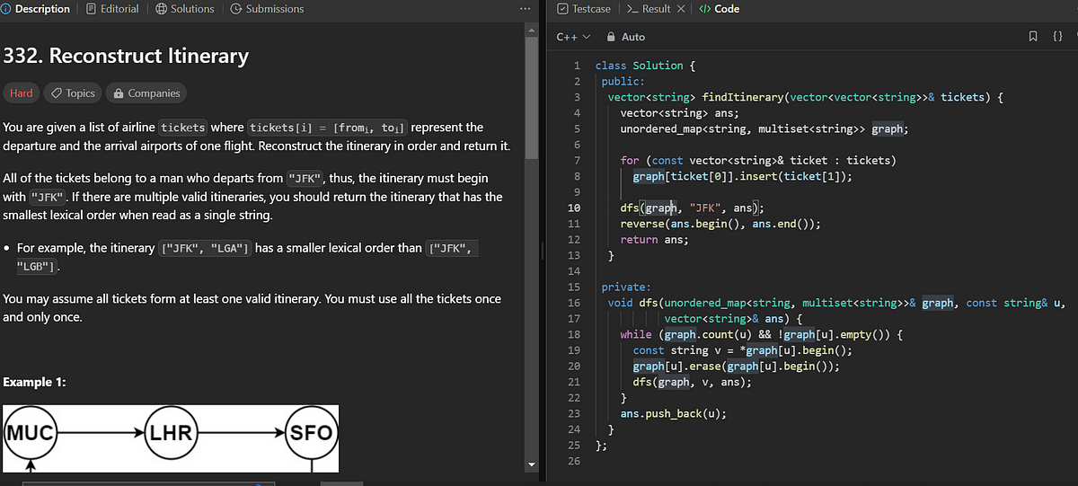Select the Code tab
This screenshot has width=1078, height=486.
click(x=720, y=9)
